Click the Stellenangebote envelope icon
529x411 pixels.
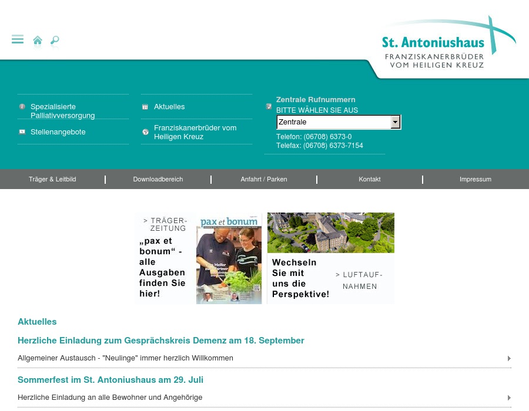(x=22, y=132)
